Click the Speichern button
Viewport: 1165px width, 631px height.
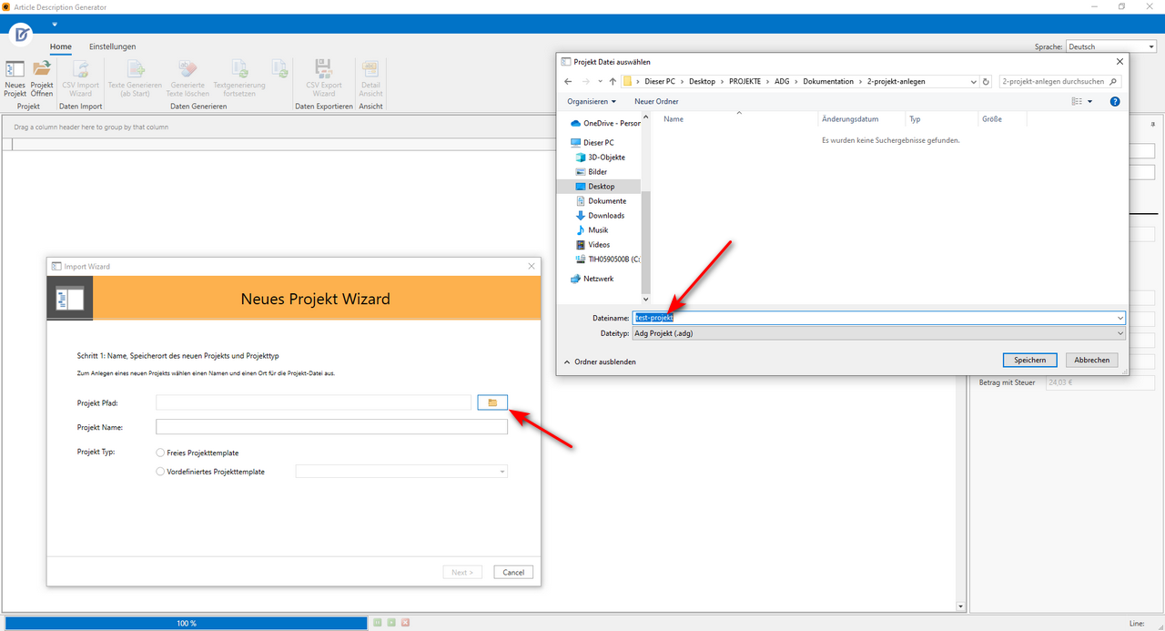(x=1029, y=360)
